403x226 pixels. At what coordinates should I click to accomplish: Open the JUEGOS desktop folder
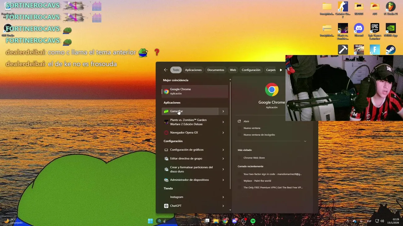pos(359,9)
